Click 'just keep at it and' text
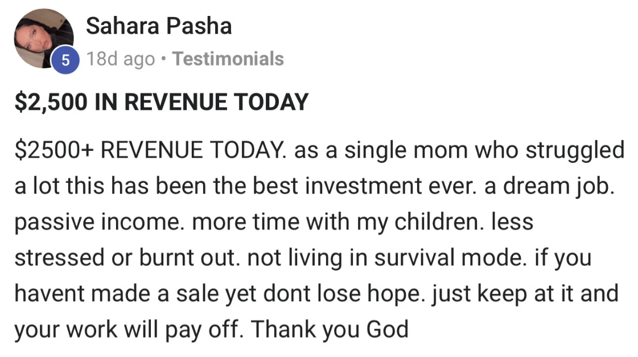Image resolution: width=638 pixels, height=357 pixels. (x=525, y=294)
